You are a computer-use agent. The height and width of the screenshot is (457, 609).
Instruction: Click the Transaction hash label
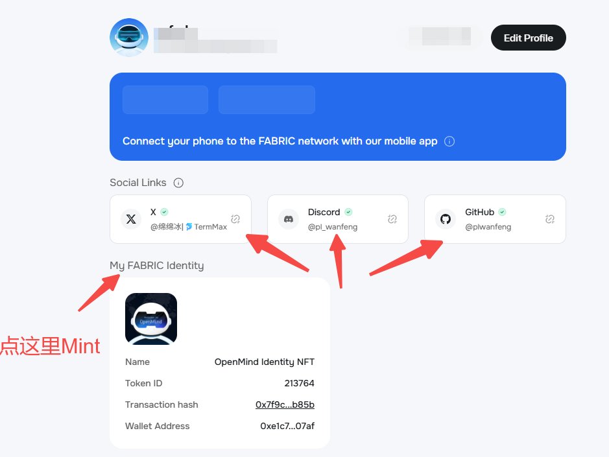(x=161, y=404)
